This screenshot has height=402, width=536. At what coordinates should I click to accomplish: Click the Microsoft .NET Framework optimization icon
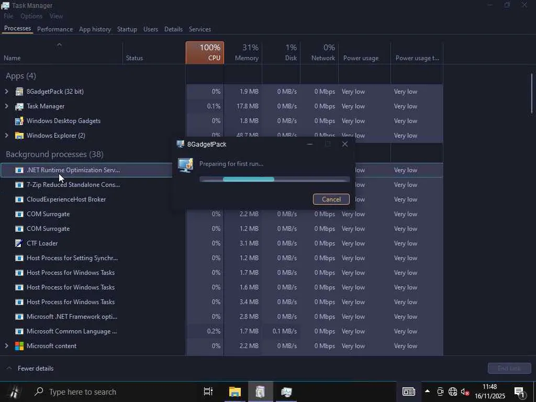pyautogui.click(x=19, y=317)
